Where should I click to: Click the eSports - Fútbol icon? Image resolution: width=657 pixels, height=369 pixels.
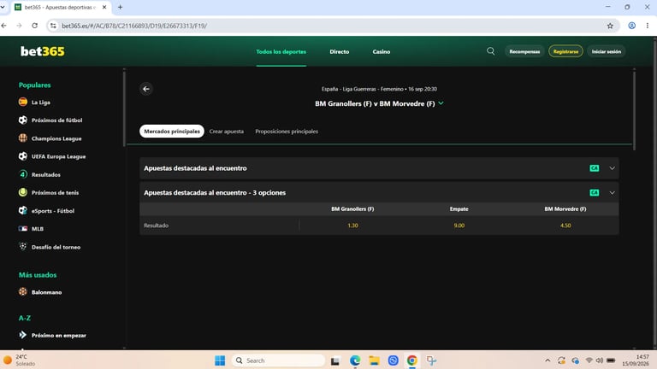[x=23, y=210]
